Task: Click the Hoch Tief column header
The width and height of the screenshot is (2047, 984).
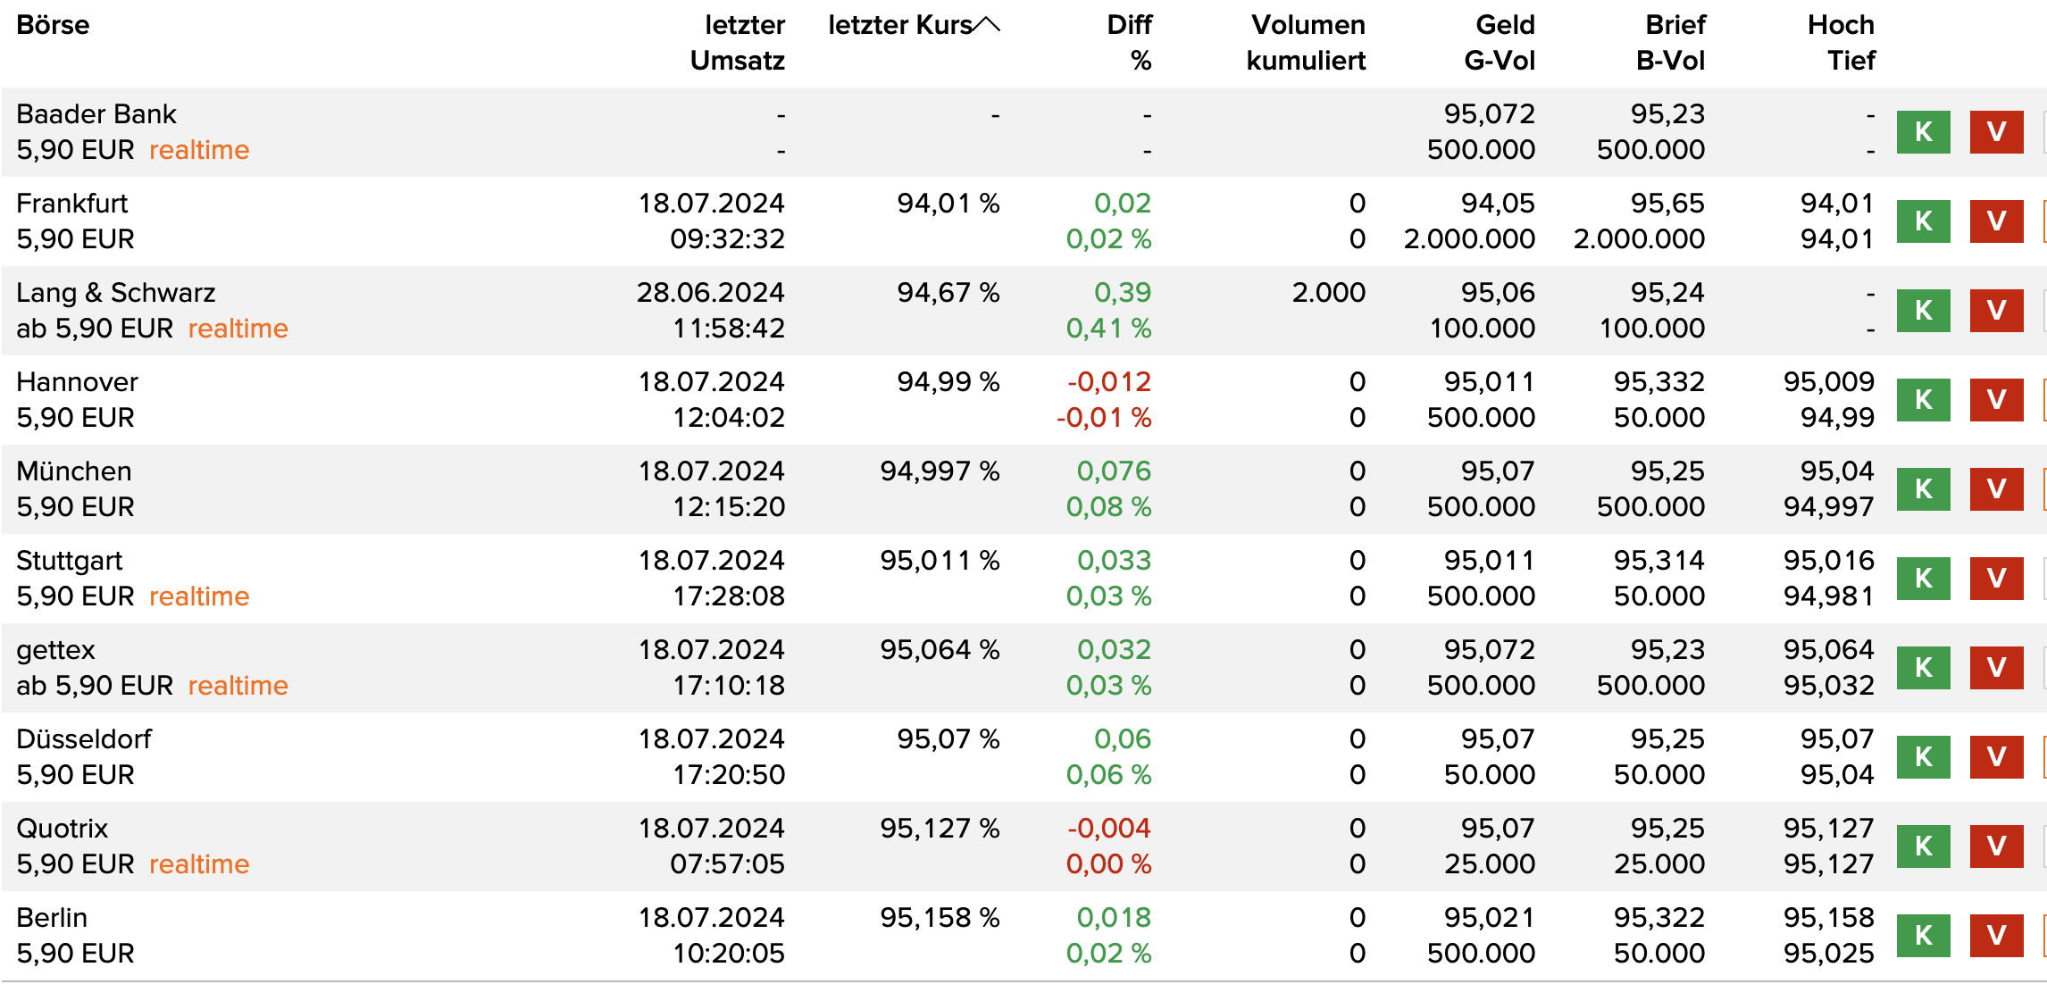Action: 1842,42
